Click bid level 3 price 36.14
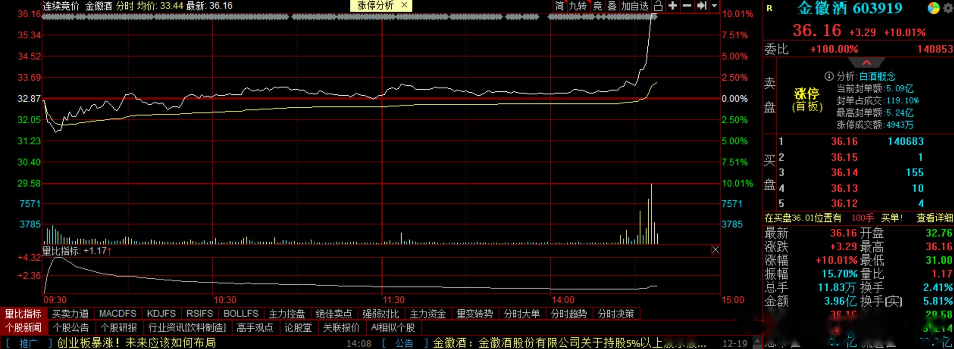954x349 pixels. click(844, 172)
